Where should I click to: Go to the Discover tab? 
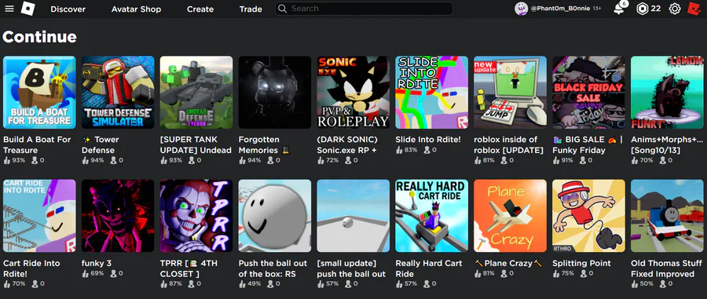[x=68, y=9]
